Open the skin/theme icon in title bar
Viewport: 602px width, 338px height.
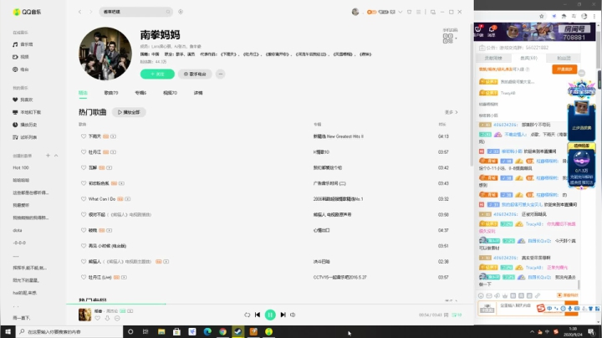[x=409, y=12]
